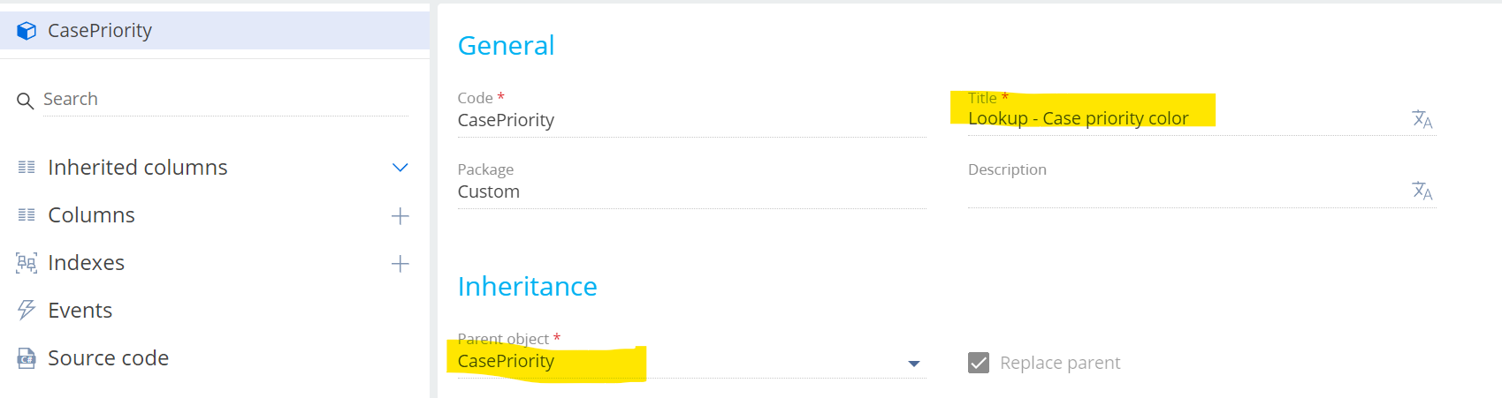Click the Source code file icon
The height and width of the screenshot is (398, 1502).
[27, 357]
